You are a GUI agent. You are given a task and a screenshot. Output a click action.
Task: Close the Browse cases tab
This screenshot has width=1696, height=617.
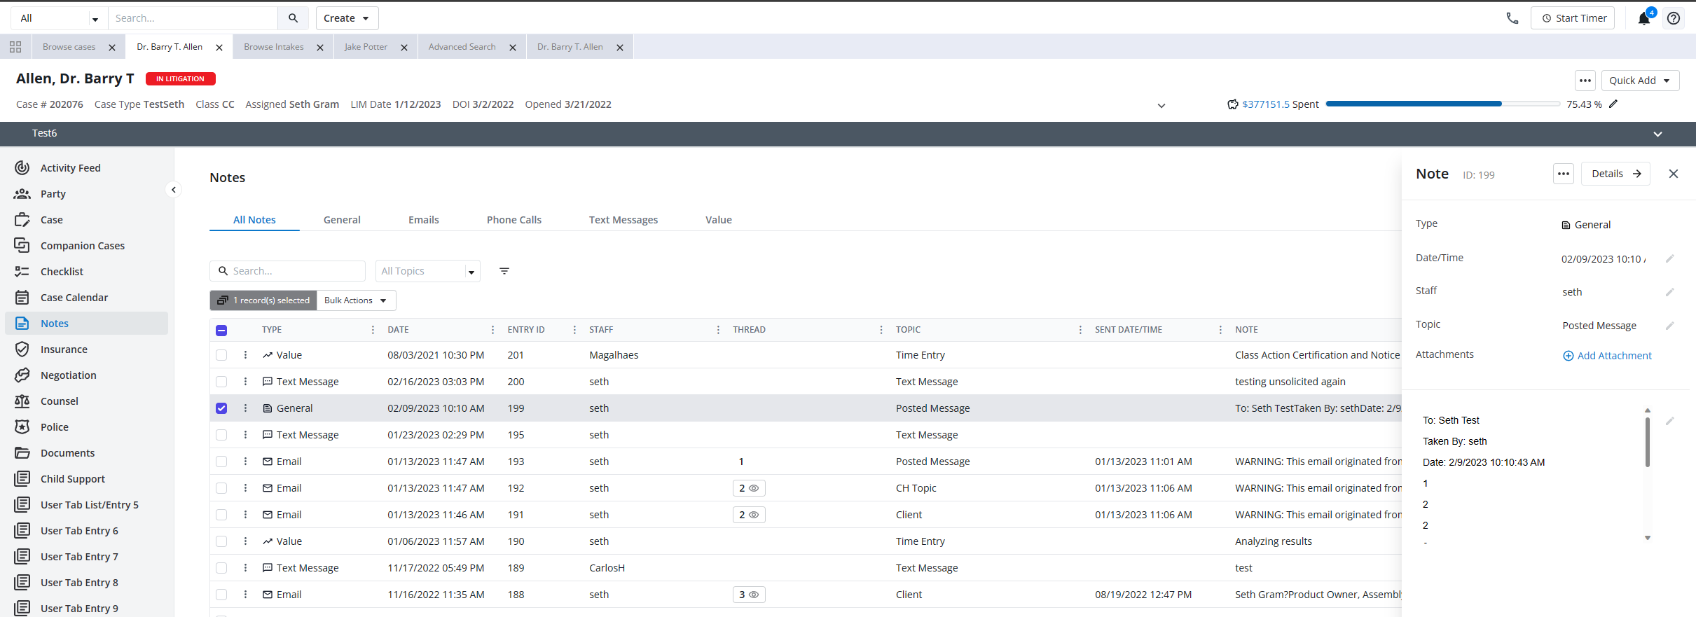(x=112, y=48)
